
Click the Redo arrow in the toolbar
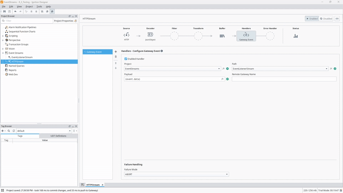20,12
